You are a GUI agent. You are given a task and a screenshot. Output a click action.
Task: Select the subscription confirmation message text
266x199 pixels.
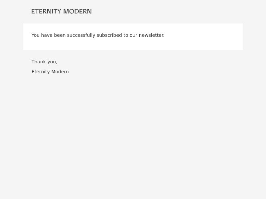pyautogui.click(x=98, y=35)
